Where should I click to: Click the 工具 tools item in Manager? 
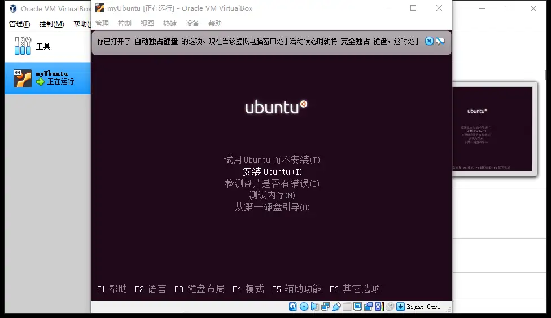point(43,46)
